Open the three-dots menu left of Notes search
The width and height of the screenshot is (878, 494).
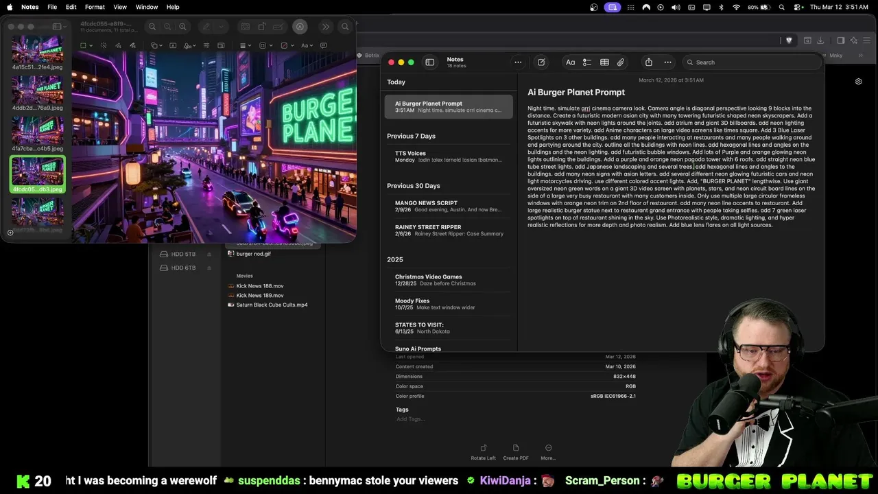pos(667,62)
